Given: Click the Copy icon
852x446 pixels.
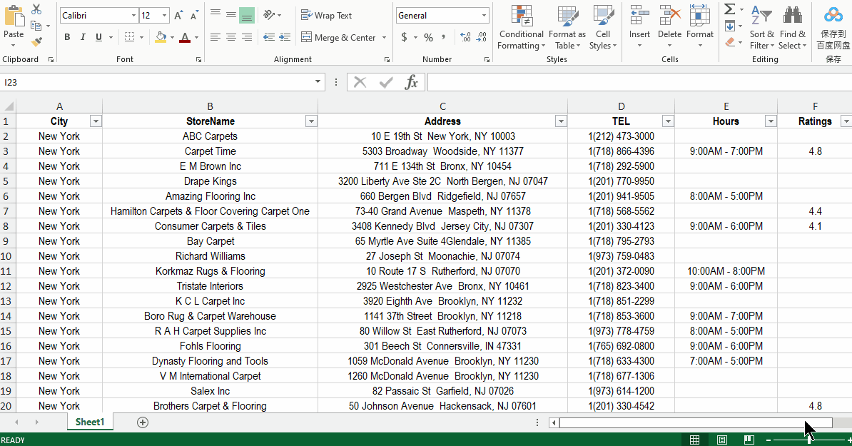Looking at the screenshot, I should tap(36, 26).
